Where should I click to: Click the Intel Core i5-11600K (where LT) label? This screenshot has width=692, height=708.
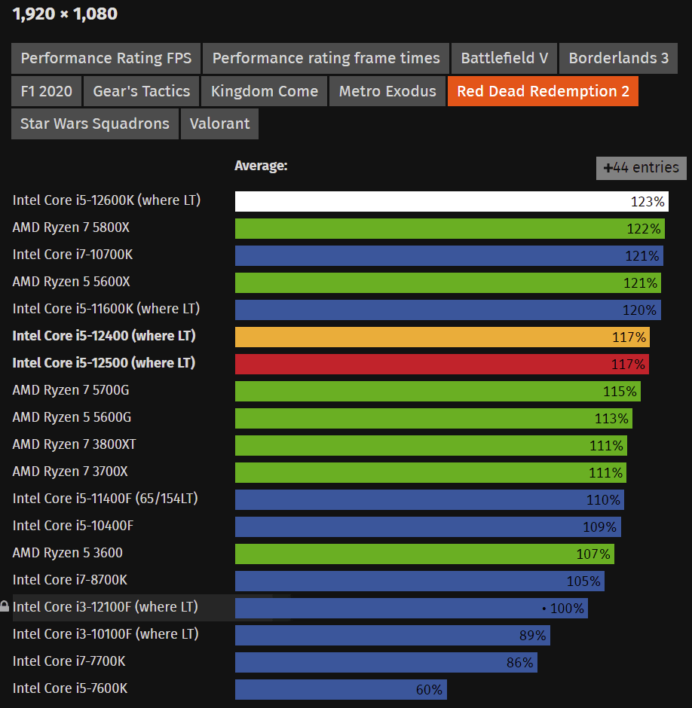(x=106, y=308)
